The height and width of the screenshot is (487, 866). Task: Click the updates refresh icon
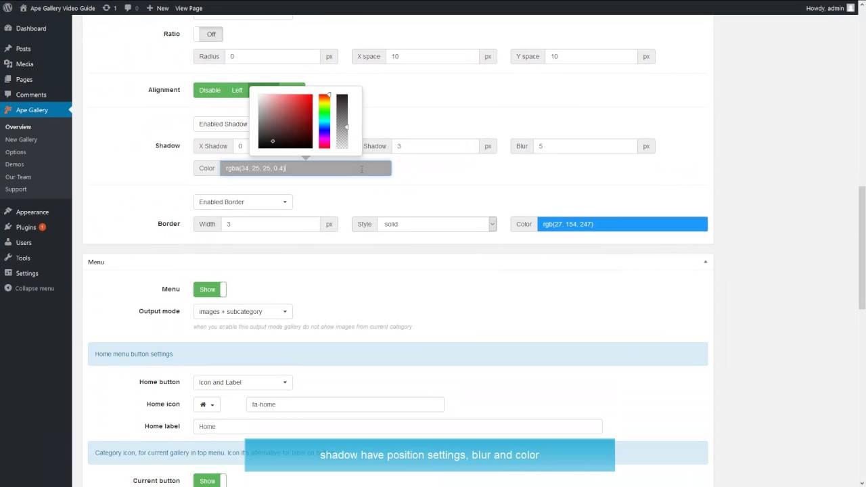point(107,8)
